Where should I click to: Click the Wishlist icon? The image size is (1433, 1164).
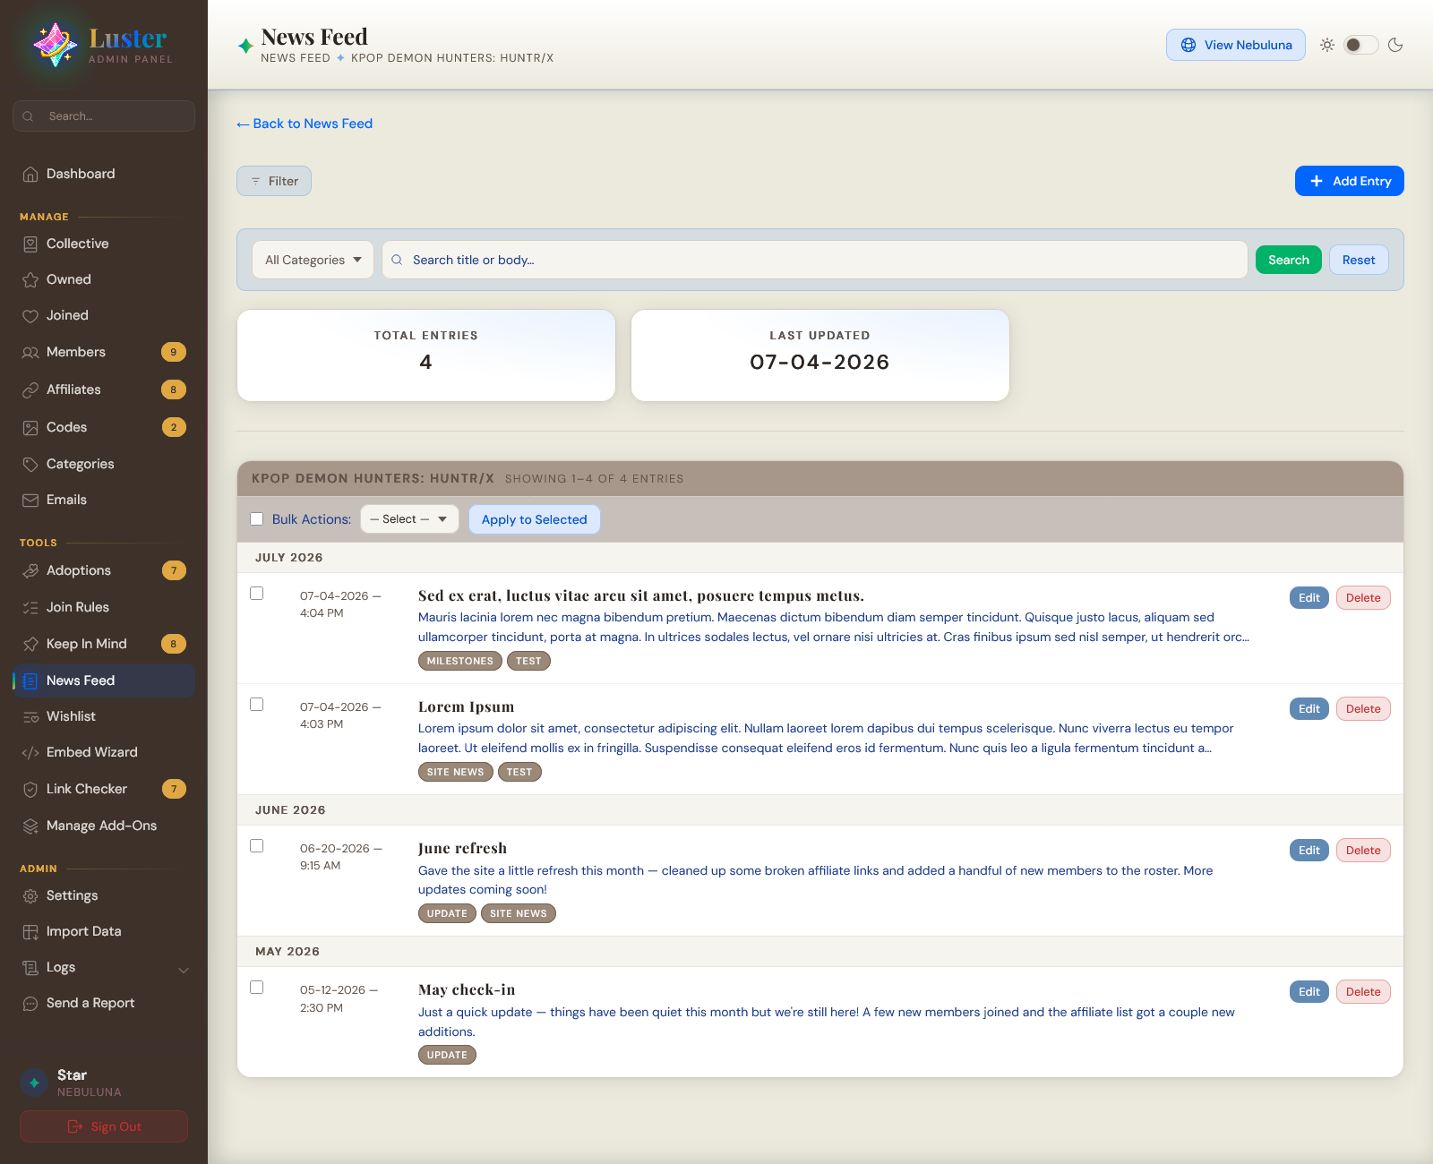(x=30, y=717)
